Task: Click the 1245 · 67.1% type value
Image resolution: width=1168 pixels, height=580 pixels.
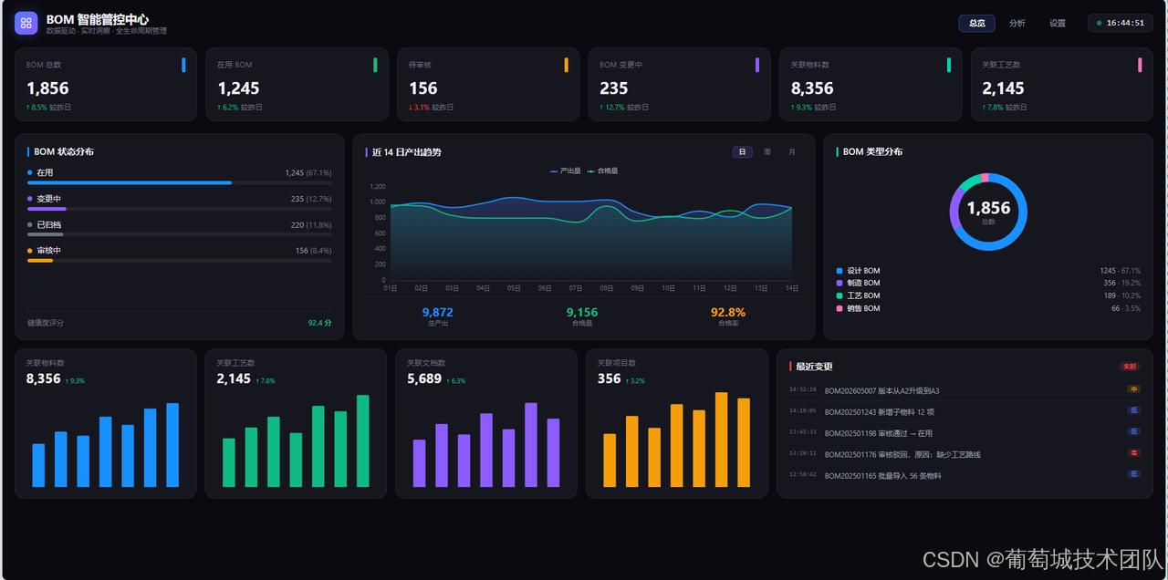Action: [x=1120, y=271]
